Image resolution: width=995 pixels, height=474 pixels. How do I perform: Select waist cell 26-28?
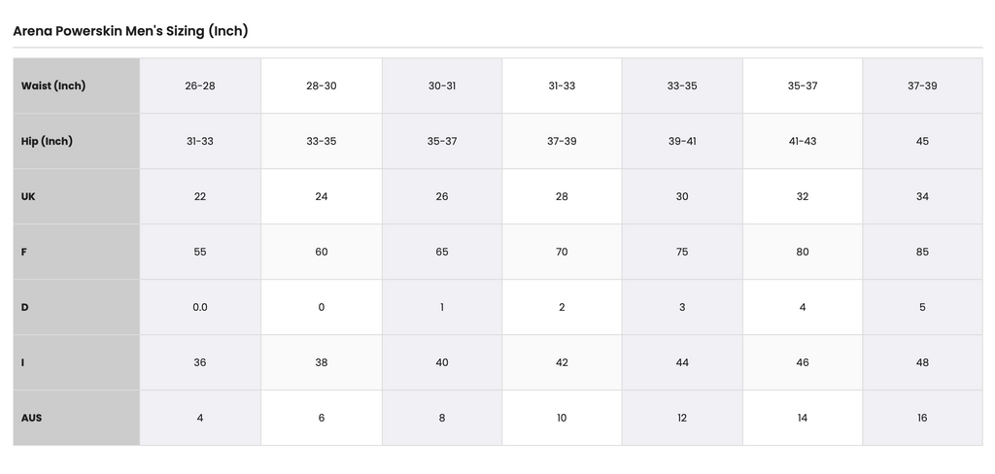(x=200, y=85)
